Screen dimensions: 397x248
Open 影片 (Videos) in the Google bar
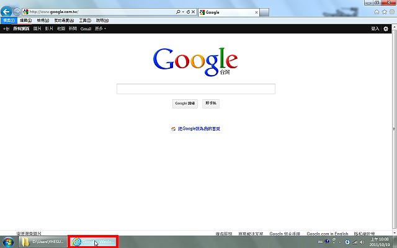49,29
